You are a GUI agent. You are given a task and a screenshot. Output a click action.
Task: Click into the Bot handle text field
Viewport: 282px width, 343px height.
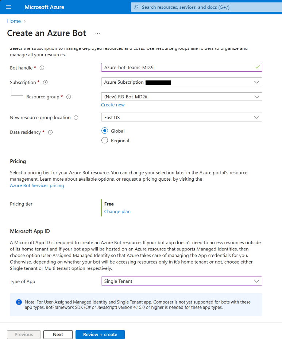(x=178, y=67)
